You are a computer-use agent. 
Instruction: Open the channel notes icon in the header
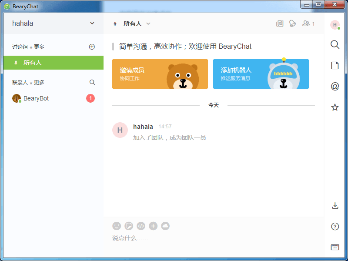[280, 23]
